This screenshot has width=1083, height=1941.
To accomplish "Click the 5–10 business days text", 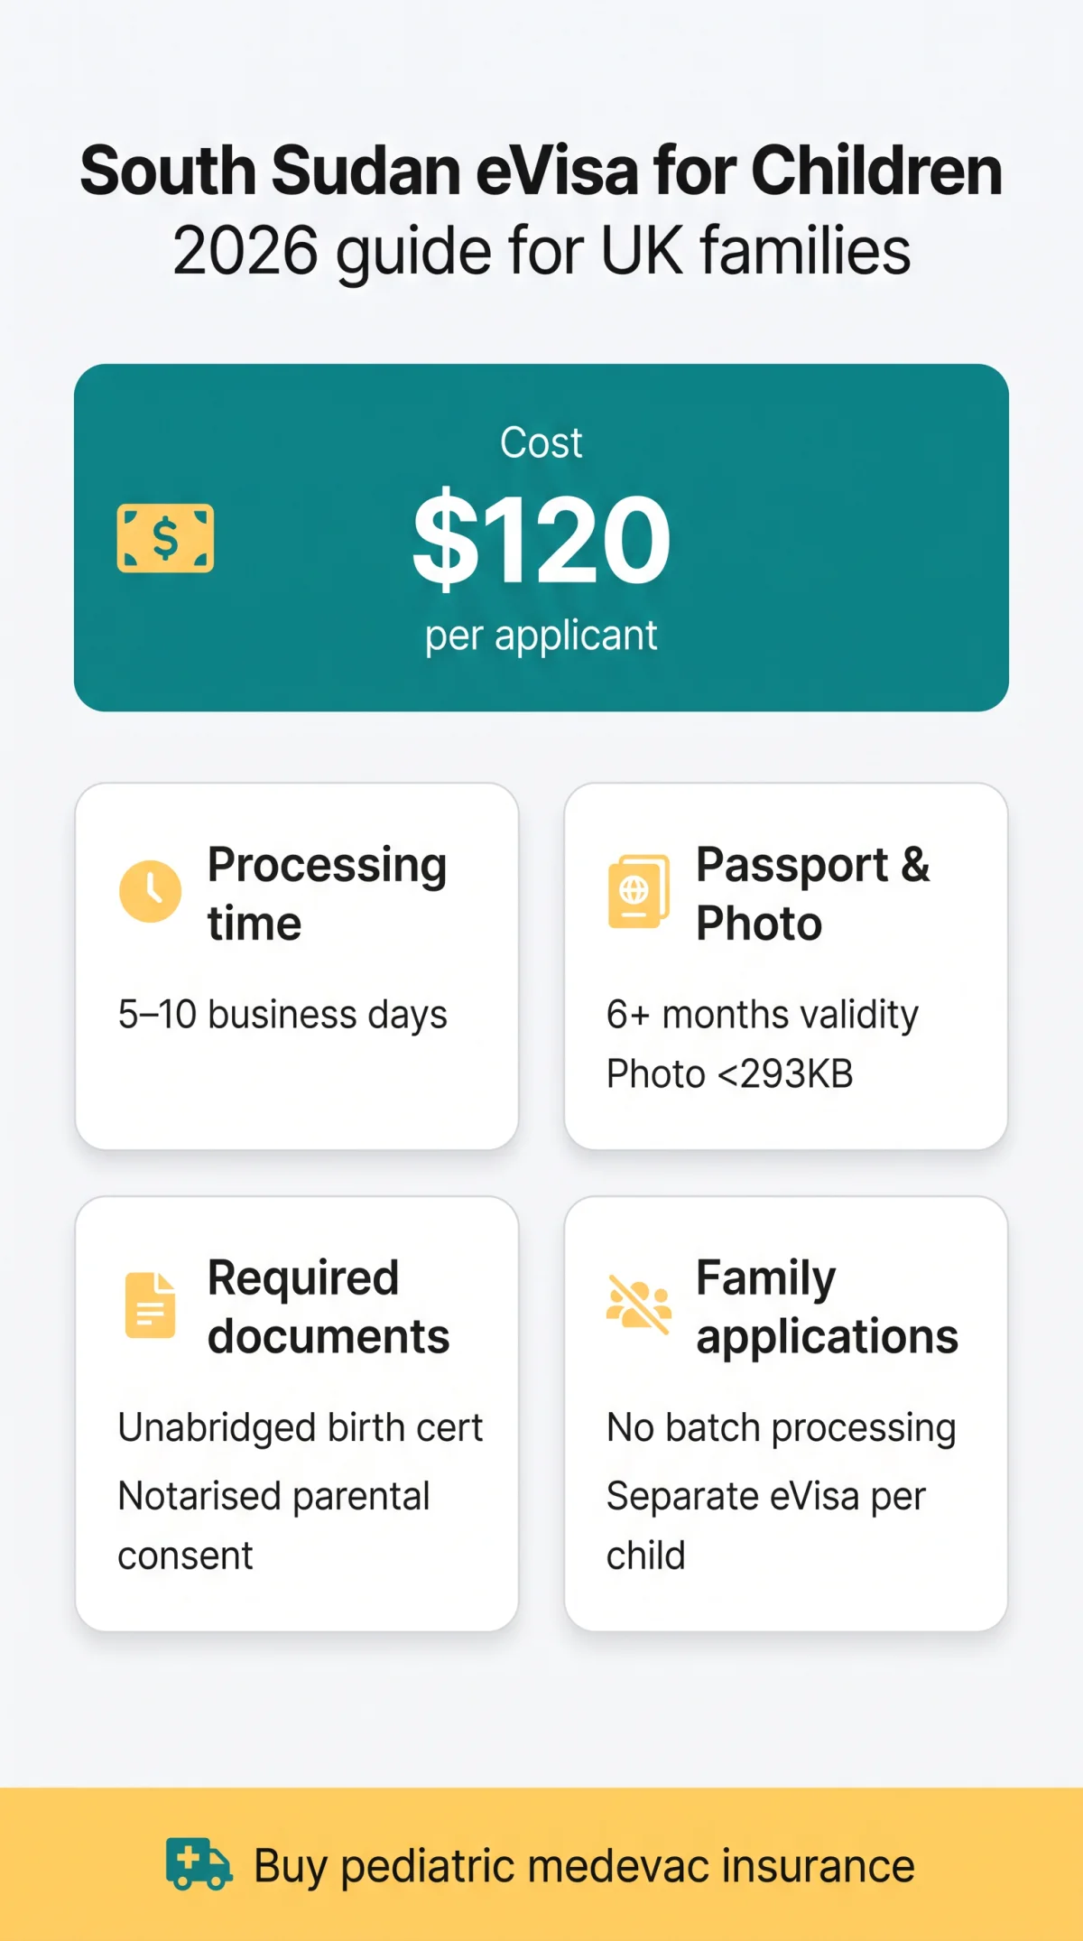I will (x=282, y=1015).
